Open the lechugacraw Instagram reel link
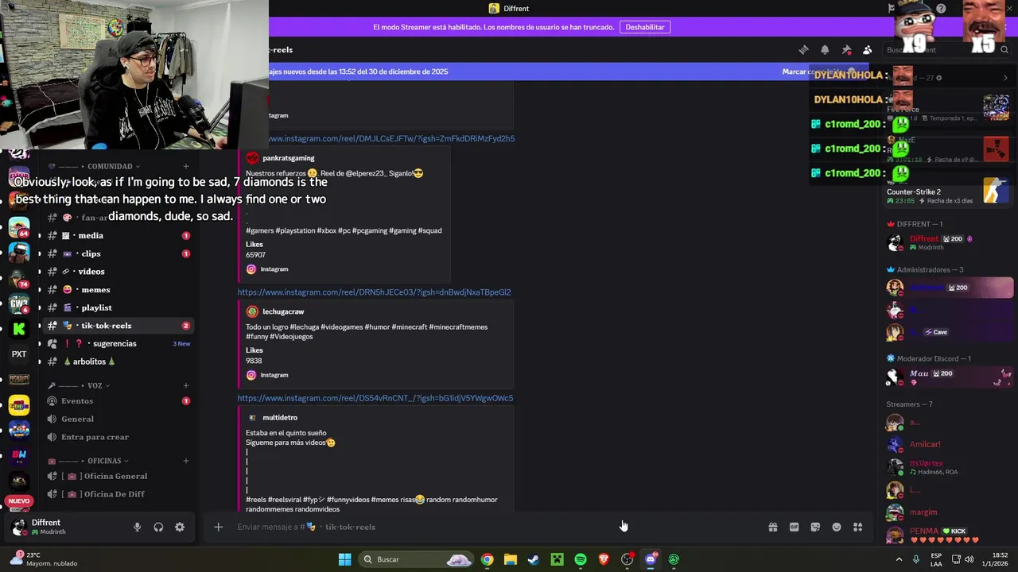Image resolution: width=1018 pixels, height=572 pixels. click(x=374, y=292)
